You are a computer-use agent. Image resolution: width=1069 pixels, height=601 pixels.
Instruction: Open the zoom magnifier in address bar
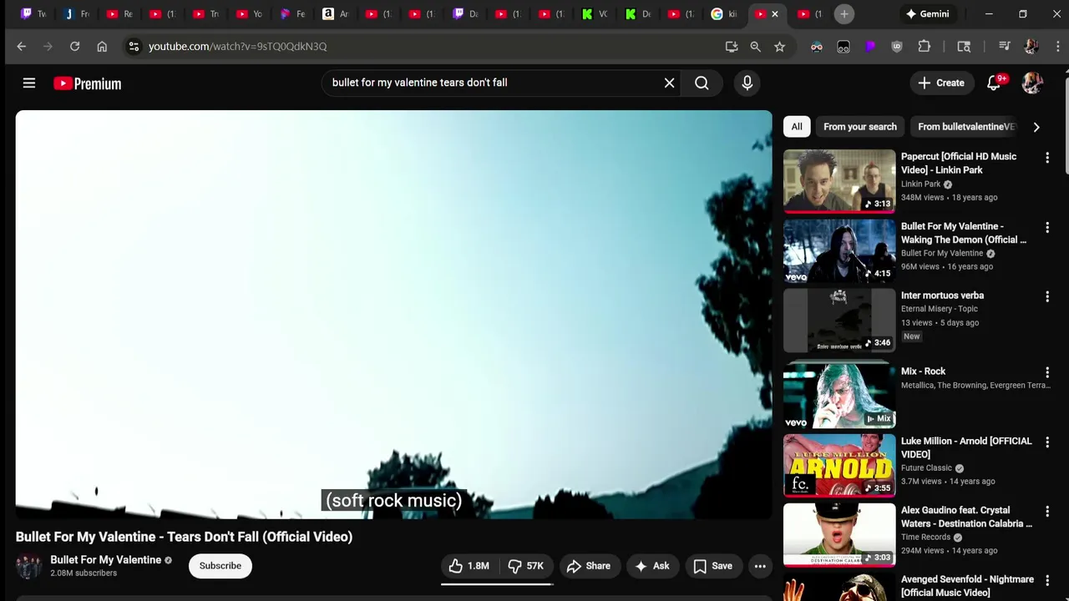(x=756, y=47)
